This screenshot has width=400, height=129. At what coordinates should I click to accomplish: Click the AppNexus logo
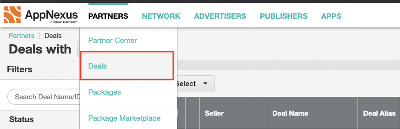[41, 15]
